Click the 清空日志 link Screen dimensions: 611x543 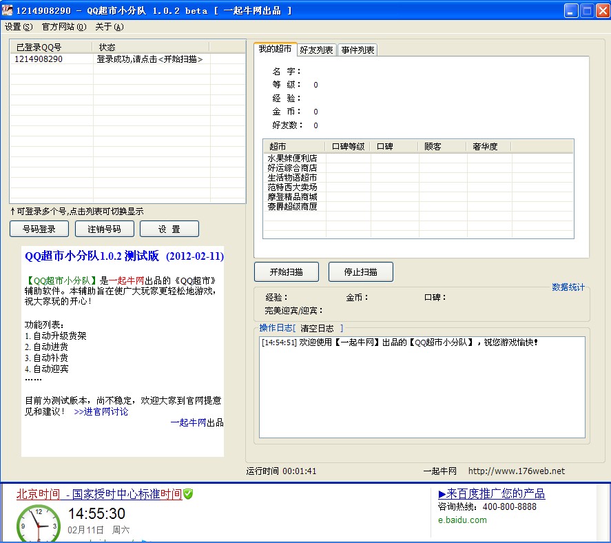coord(317,328)
